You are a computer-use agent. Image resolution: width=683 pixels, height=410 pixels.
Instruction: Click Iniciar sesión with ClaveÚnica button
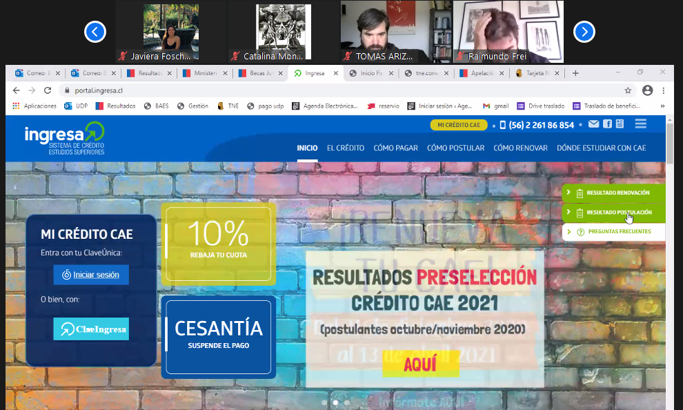point(91,275)
